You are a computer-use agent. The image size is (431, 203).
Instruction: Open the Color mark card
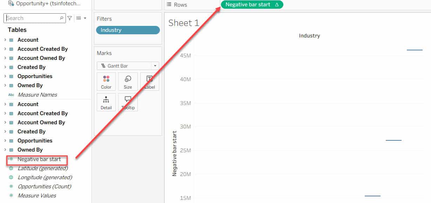(106, 82)
